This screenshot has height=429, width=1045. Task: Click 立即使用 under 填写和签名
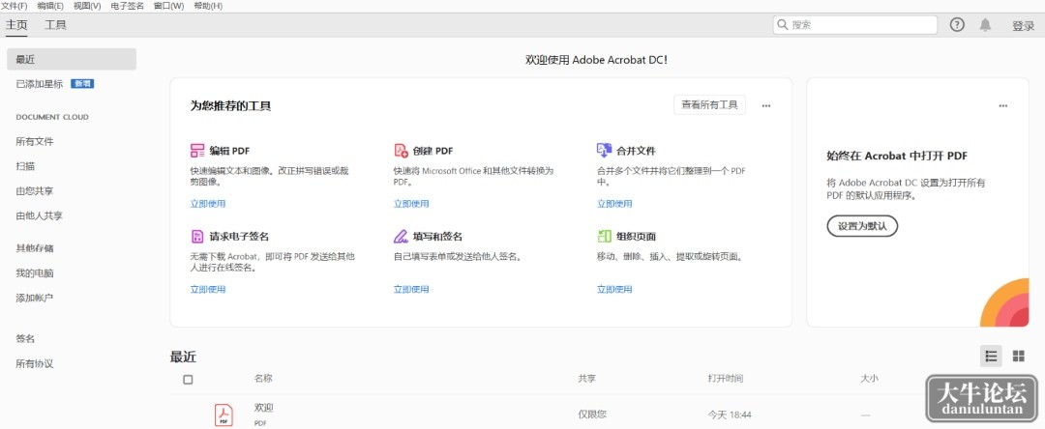[x=411, y=289]
